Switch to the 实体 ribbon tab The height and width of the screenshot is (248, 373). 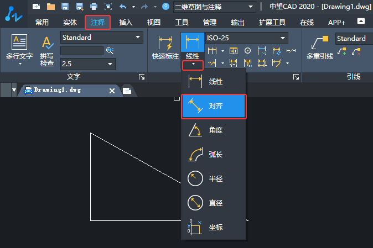[70, 22]
